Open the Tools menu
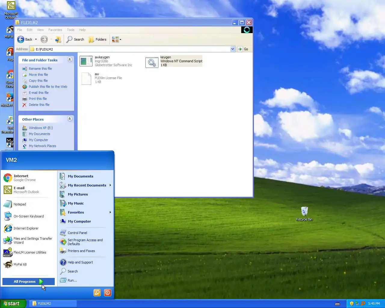This screenshot has width=385, height=308. click(71, 30)
